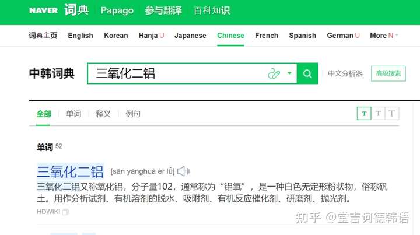This screenshot has height=235, width=420.
Task: Open the 词典 home logo
Action: pos(76,10)
